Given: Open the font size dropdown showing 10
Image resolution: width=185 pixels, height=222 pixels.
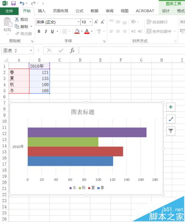Looking at the screenshot, I should pyautogui.click(x=90, y=22).
